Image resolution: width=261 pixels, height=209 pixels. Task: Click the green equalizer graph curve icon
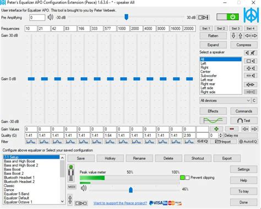tap(213, 121)
